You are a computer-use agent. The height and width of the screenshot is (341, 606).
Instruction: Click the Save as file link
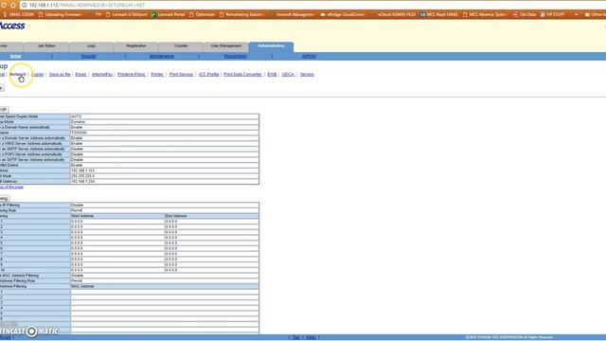60,74
